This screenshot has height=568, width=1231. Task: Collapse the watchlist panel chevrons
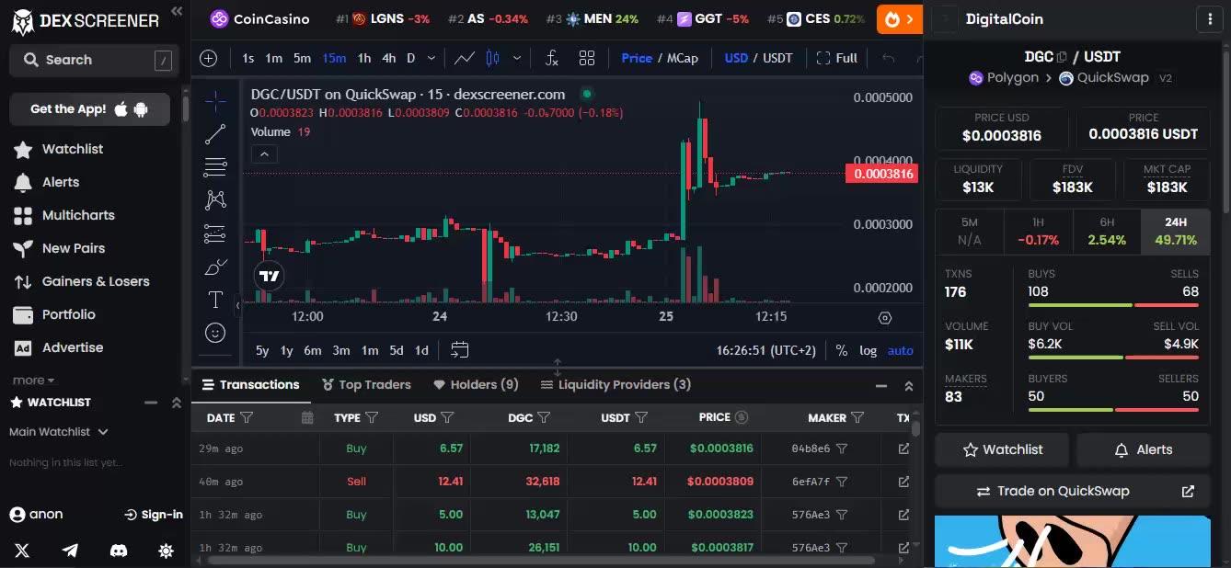point(177,403)
